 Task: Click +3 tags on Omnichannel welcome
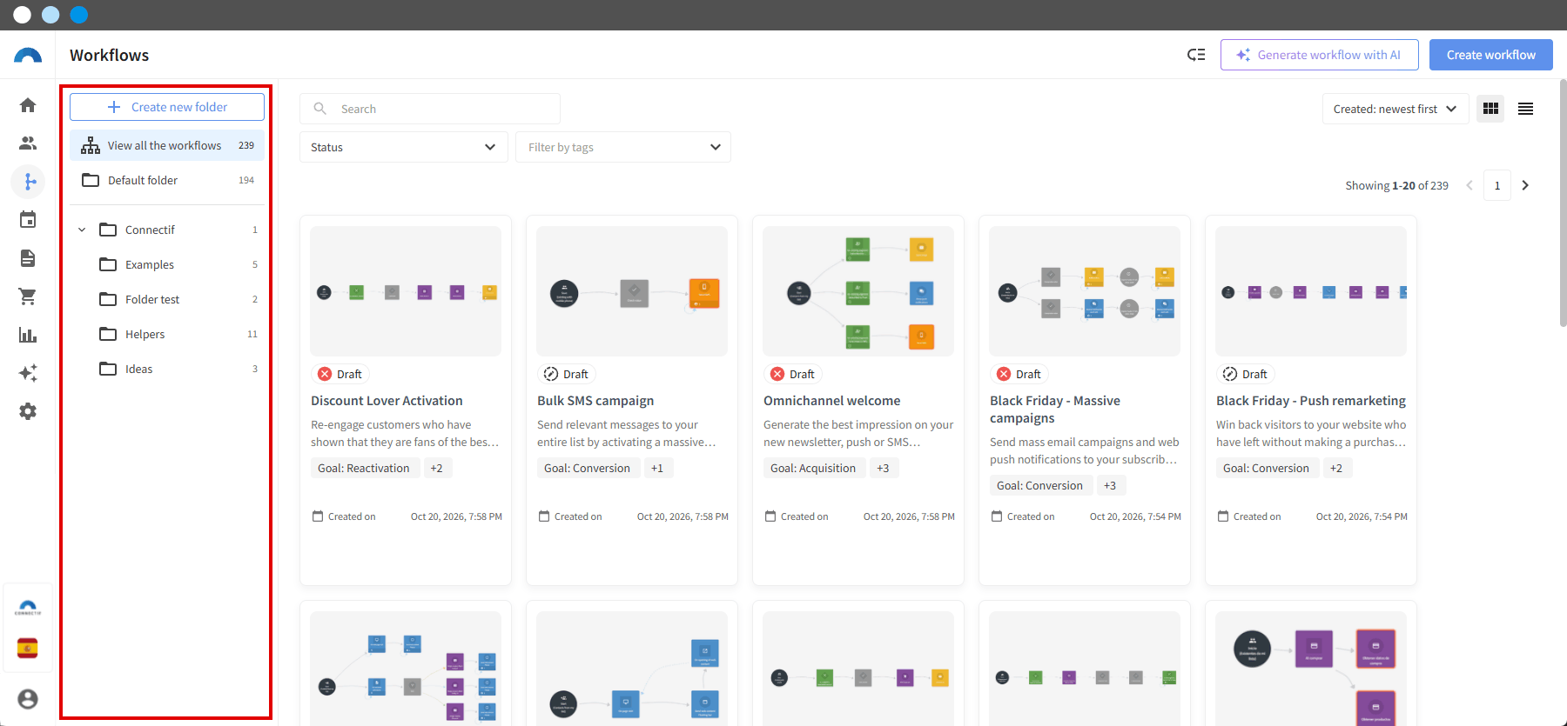coord(883,468)
